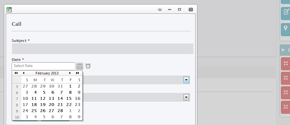Click the first red collapse icon
The width and height of the screenshot is (290, 125).
(x=285, y=64)
